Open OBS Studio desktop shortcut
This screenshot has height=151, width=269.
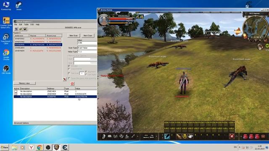click(x=6, y=70)
